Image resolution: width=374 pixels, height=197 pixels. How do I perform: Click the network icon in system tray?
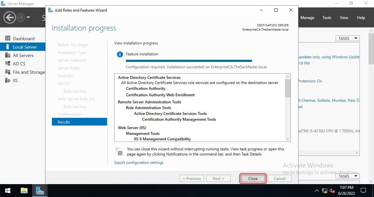(x=325, y=191)
